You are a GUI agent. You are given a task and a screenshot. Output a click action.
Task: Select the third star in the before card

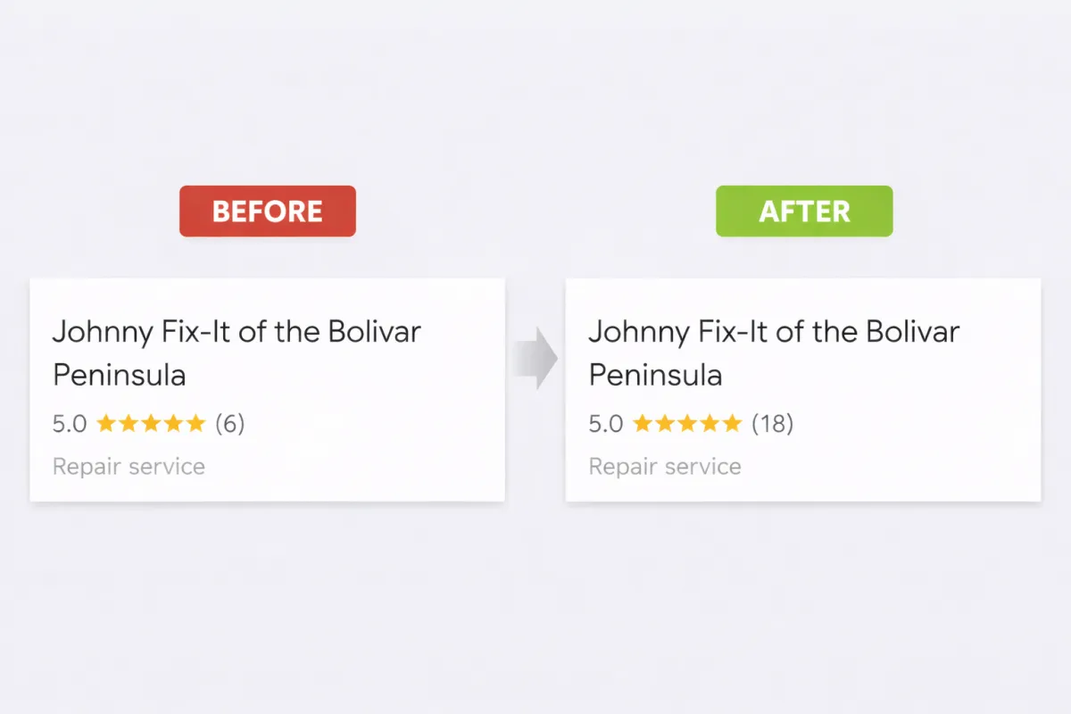click(x=151, y=423)
